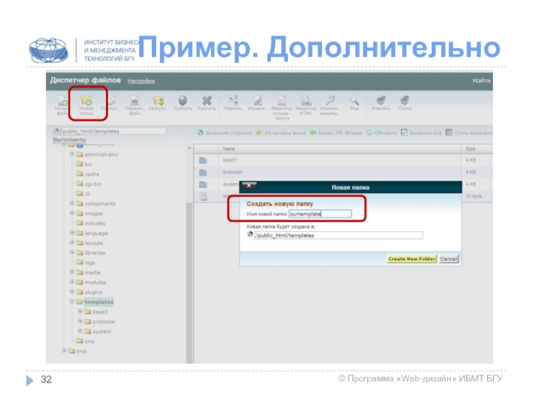Click the Back (Назад) navigation button

click(x=321, y=133)
